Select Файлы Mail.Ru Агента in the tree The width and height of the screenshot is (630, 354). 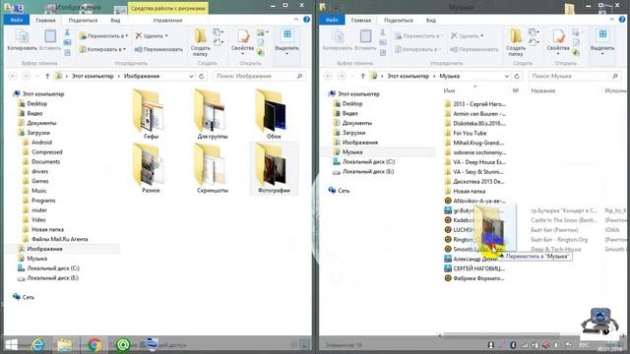click(x=59, y=239)
